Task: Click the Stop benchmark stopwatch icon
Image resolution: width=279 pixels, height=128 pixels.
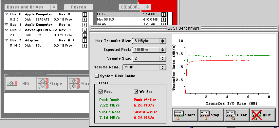Action: point(205,115)
